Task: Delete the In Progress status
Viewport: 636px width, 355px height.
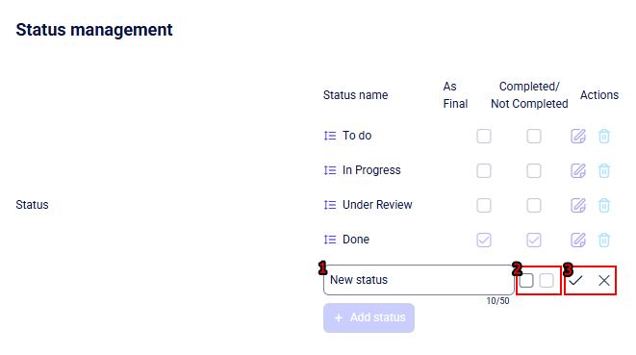Action: point(604,170)
